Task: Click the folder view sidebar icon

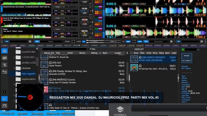Action: (x=5, y=58)
